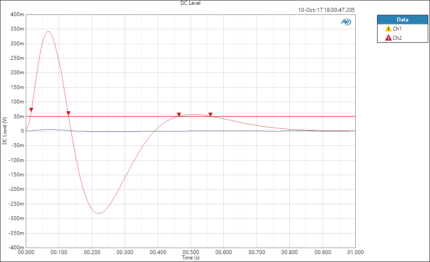The width and height of the screenshot is (430, 262).
Task: Click the Ch1 yellow warning triangle icon
Action: (x=388, y=28)
